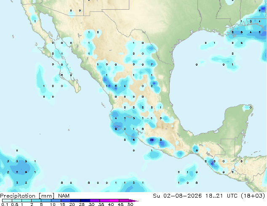The width and height of the screenshot is (267, 206).
Task: Click the 20 mm precipitation value marker
Action: pyautogui.click(x=152, y=140)
